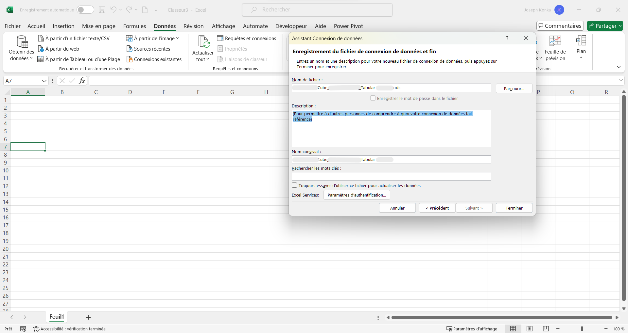Select column header D
628x333 pixels.
click(x=130, y=92)
